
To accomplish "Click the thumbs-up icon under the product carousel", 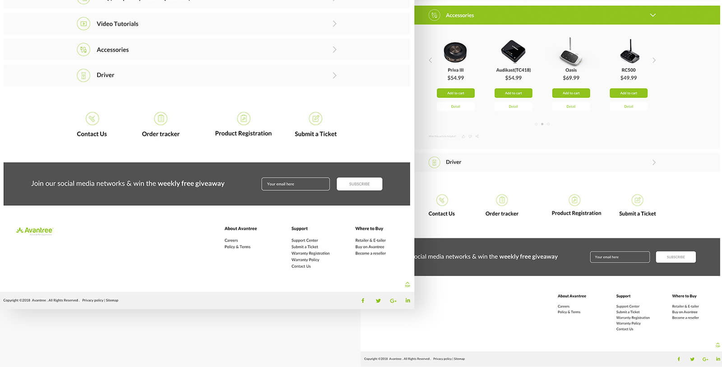I will [x=463, y=136].
